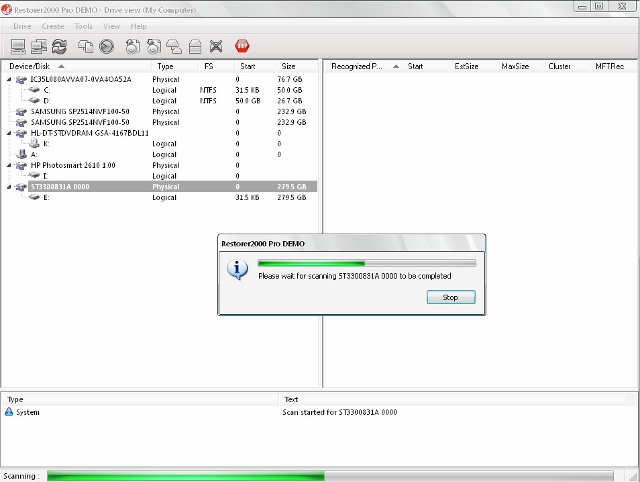Screen dimensions: 640x482
Task: Open the Tools menu
Action: click(83, 26)
